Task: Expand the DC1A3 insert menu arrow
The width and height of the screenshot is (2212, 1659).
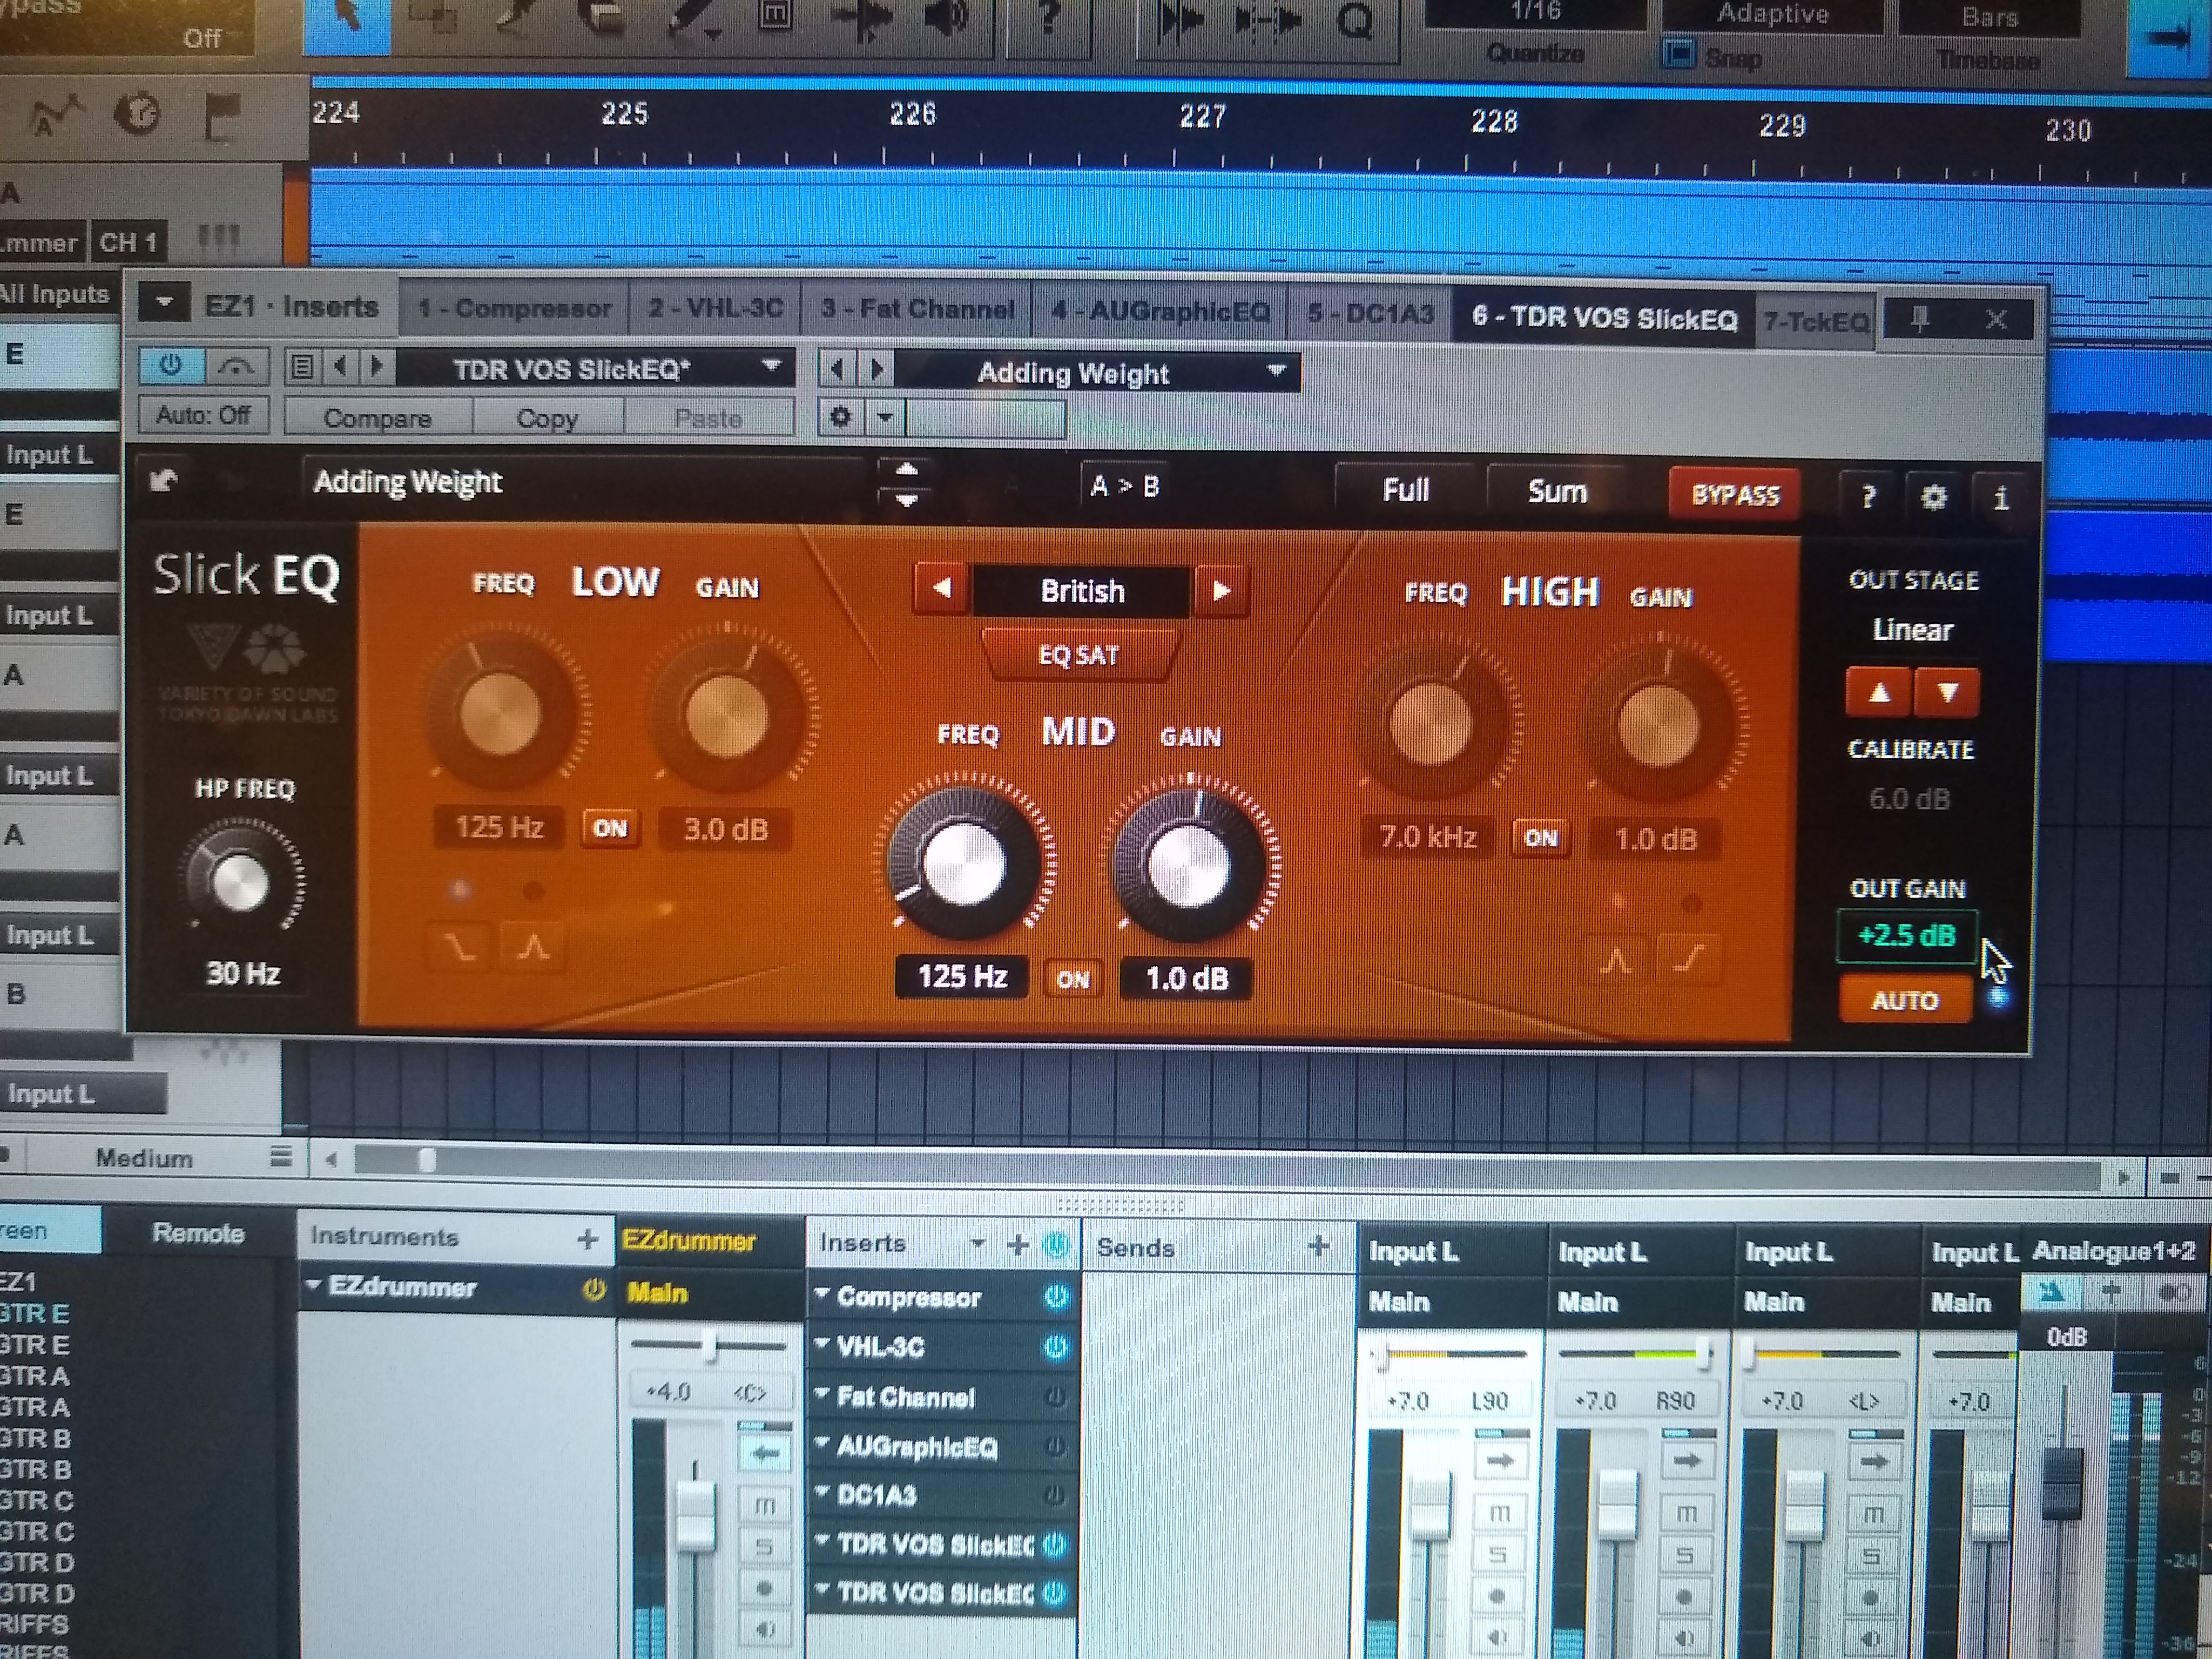Action: (x=822, y=1492)
